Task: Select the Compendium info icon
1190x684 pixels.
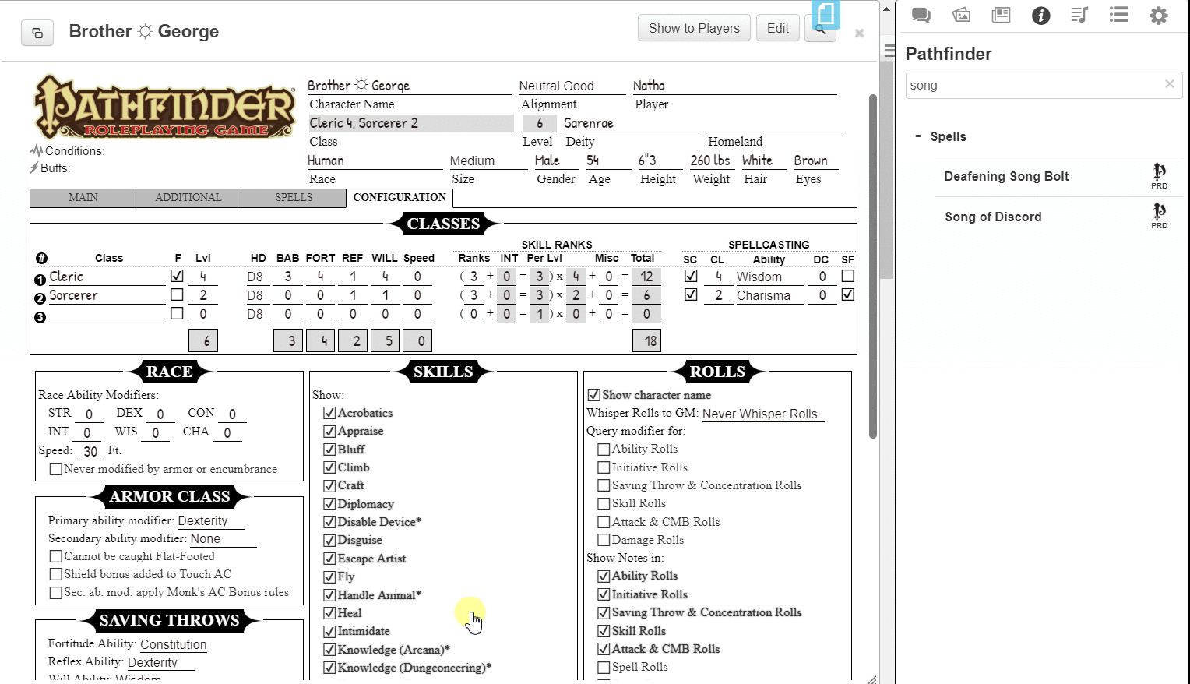Action: tap(1040, 15)
